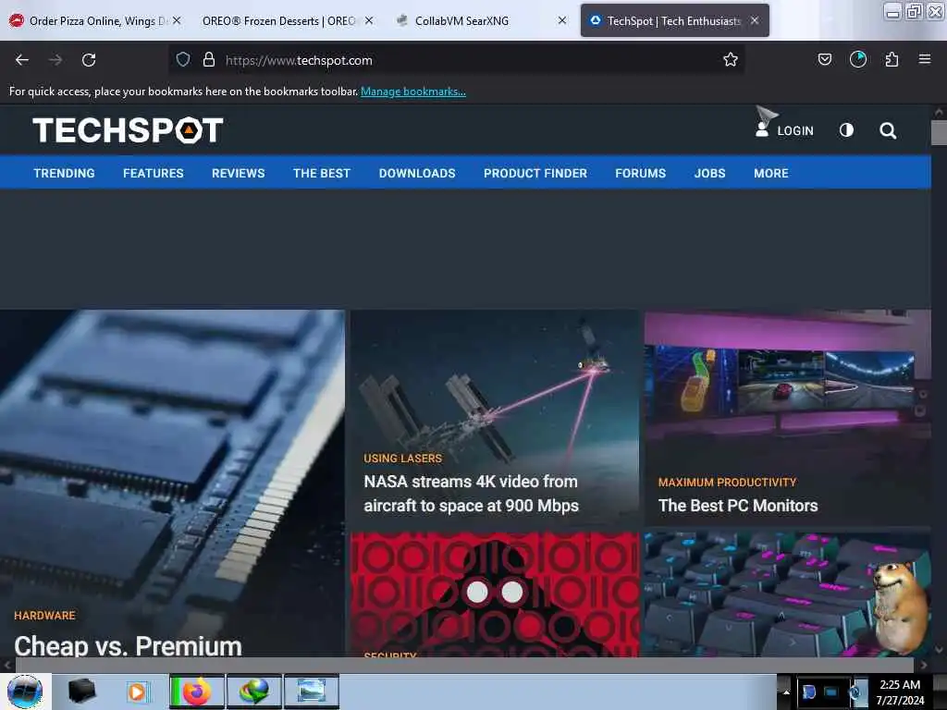Open FORUMS section
The width and height of the screenshot is (947, 710).
tap(640, 173)
